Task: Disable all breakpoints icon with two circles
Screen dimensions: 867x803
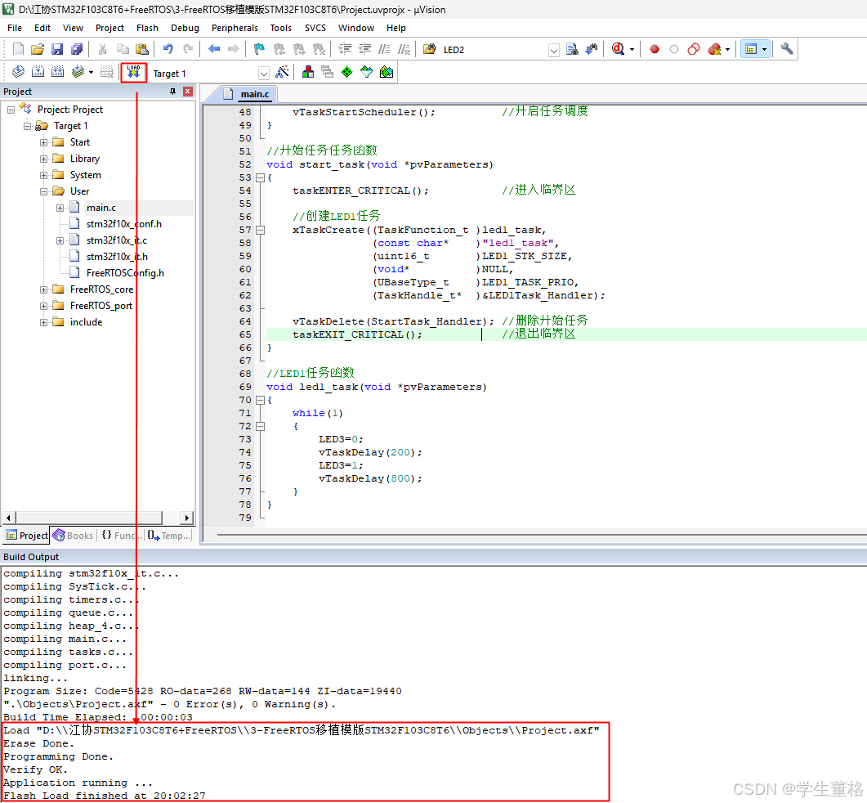Action: point(694,49)
